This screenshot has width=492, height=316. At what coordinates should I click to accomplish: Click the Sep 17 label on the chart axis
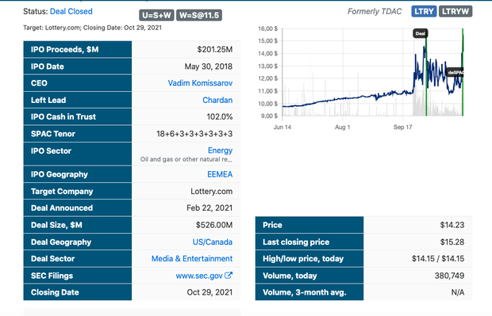tap(402, 128)
